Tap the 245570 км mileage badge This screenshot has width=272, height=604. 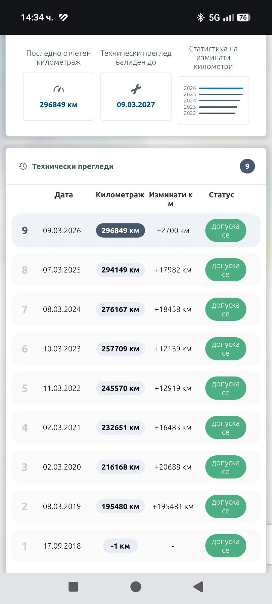click(121, 388)
